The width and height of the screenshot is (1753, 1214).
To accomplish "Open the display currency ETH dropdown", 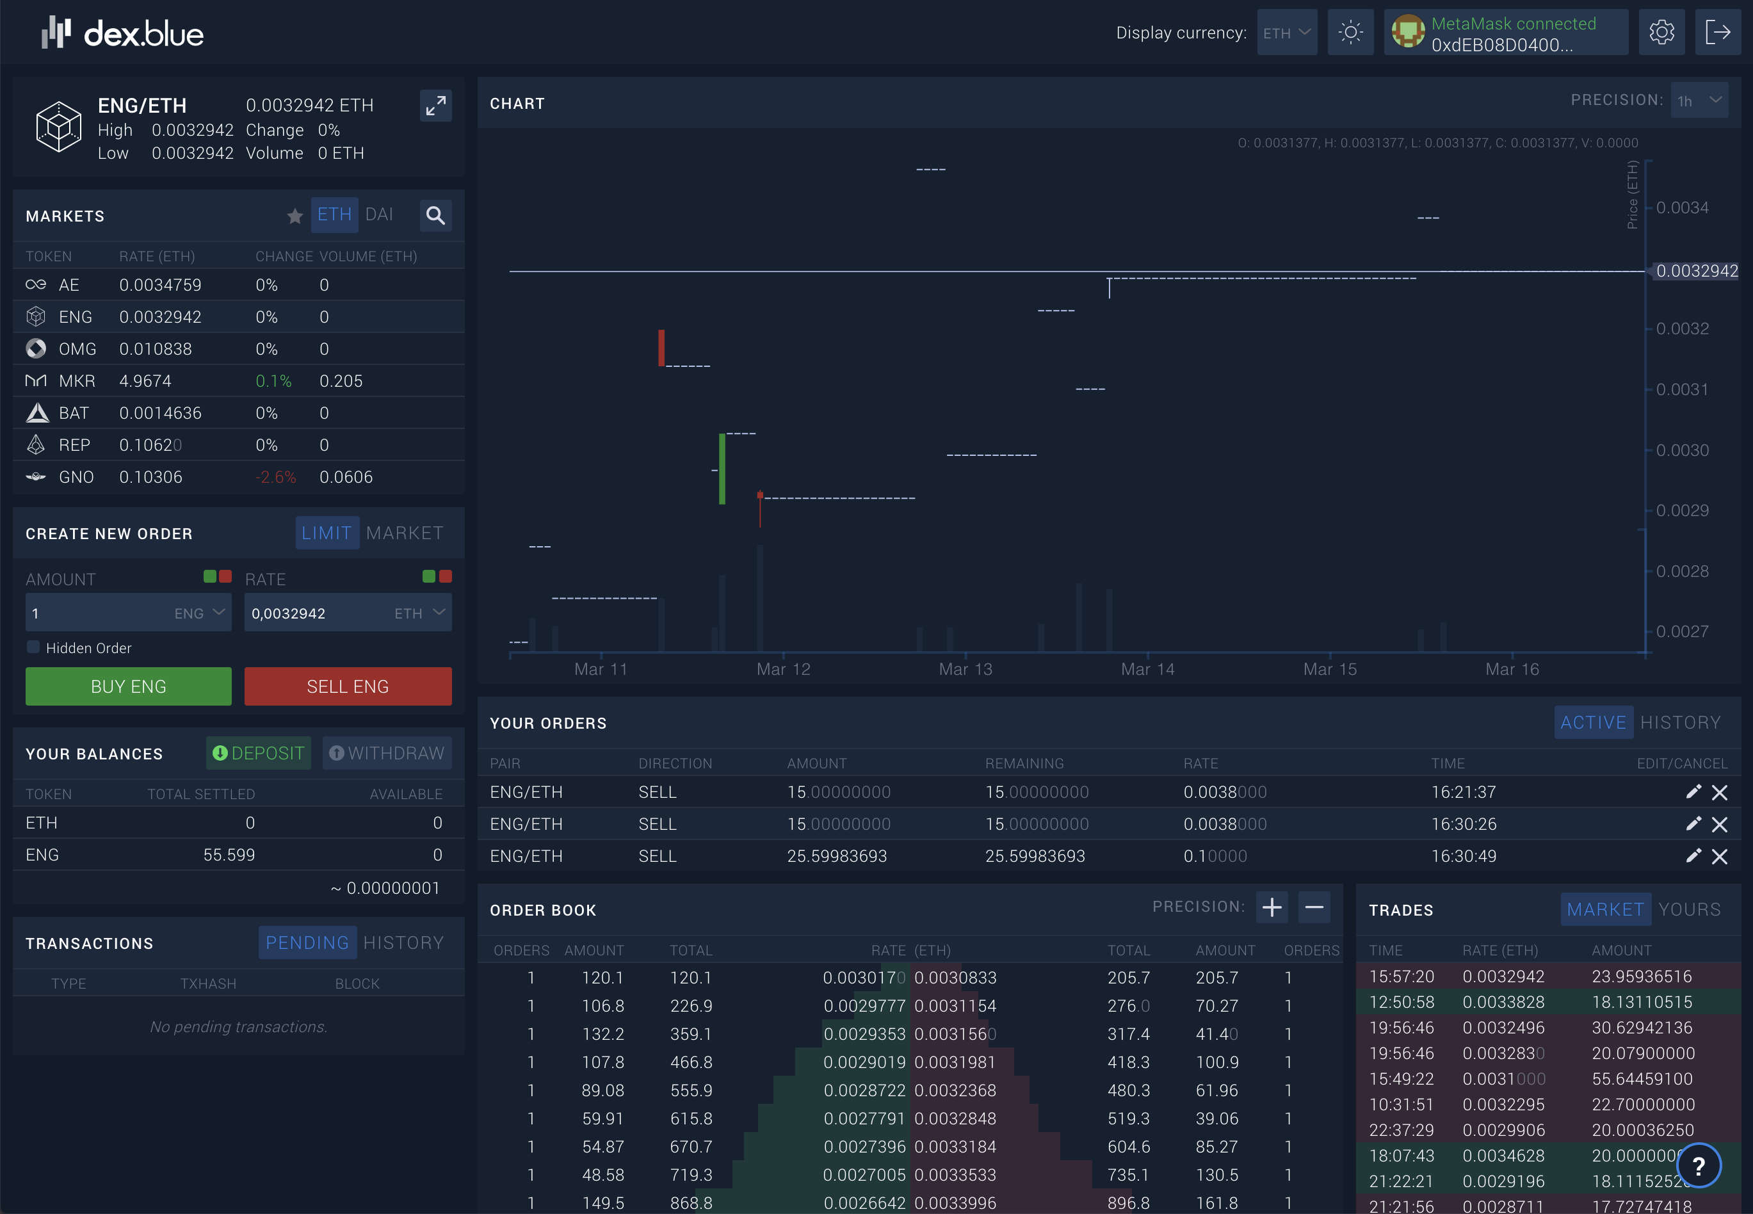I will point(1287,32).
